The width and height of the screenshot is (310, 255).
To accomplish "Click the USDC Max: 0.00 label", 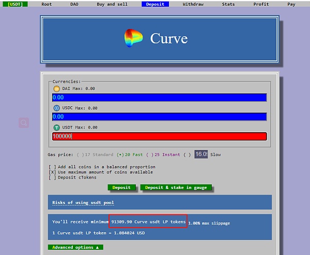I will [80, 108].
